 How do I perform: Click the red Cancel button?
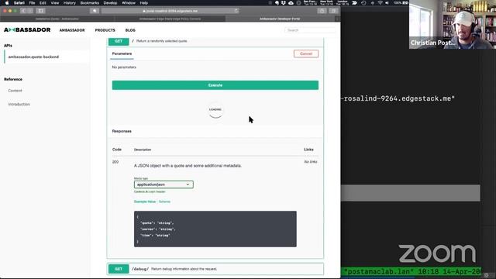(x=306, y=53)
